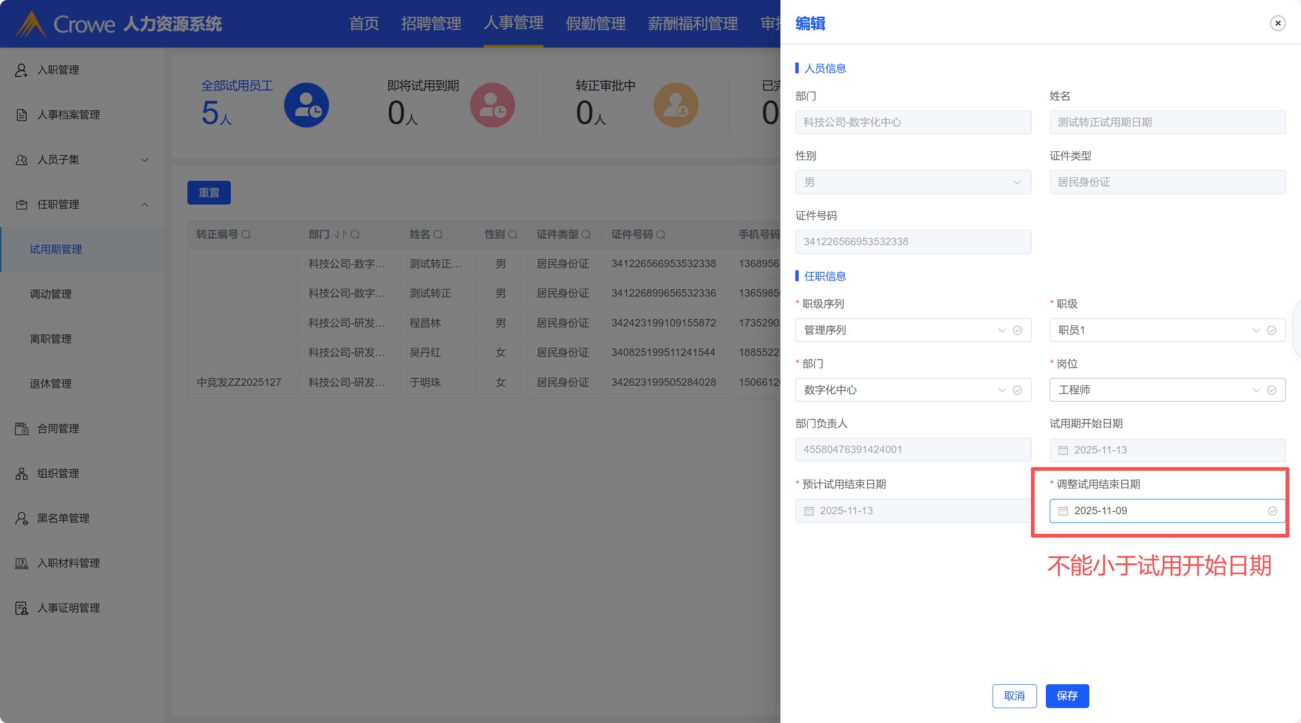Clear the 调整试用结束日期 date value
The image size is (1301, 723).
pyautogui.click(x=1272, y=511)
